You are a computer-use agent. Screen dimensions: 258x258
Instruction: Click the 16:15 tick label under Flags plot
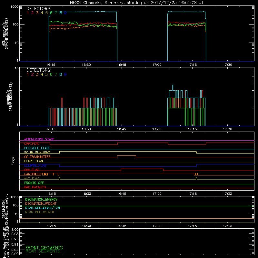(51, 194)
